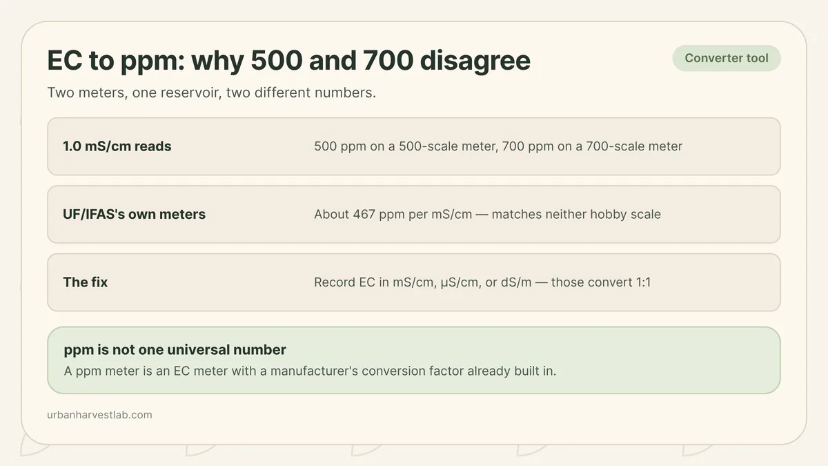Select 'The fix' row label

pyautogui.click(x=86, y=282)
